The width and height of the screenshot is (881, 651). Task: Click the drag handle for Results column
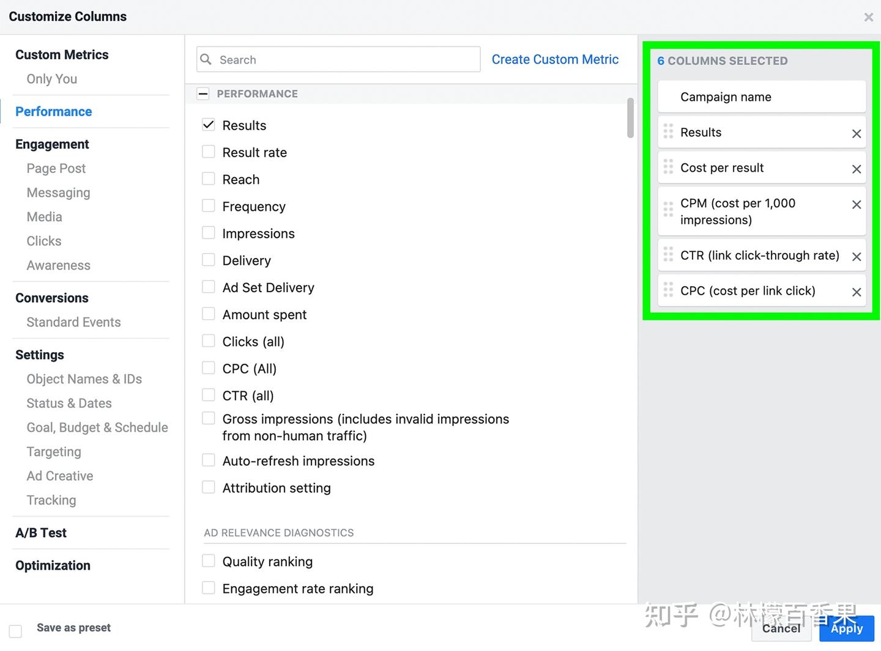point(668,131)
